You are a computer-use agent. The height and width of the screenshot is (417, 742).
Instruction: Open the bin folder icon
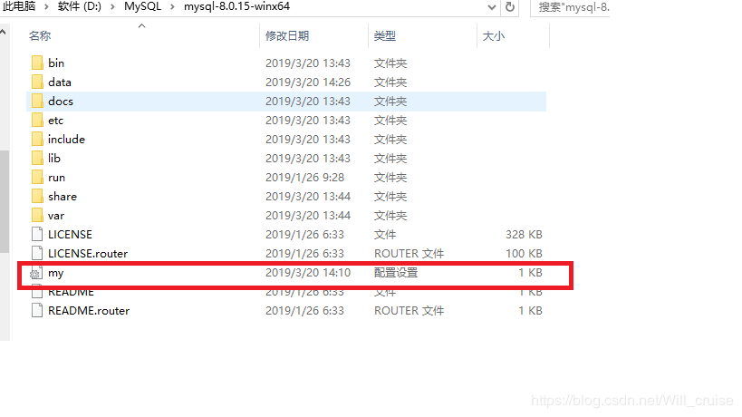coord(37,63)
